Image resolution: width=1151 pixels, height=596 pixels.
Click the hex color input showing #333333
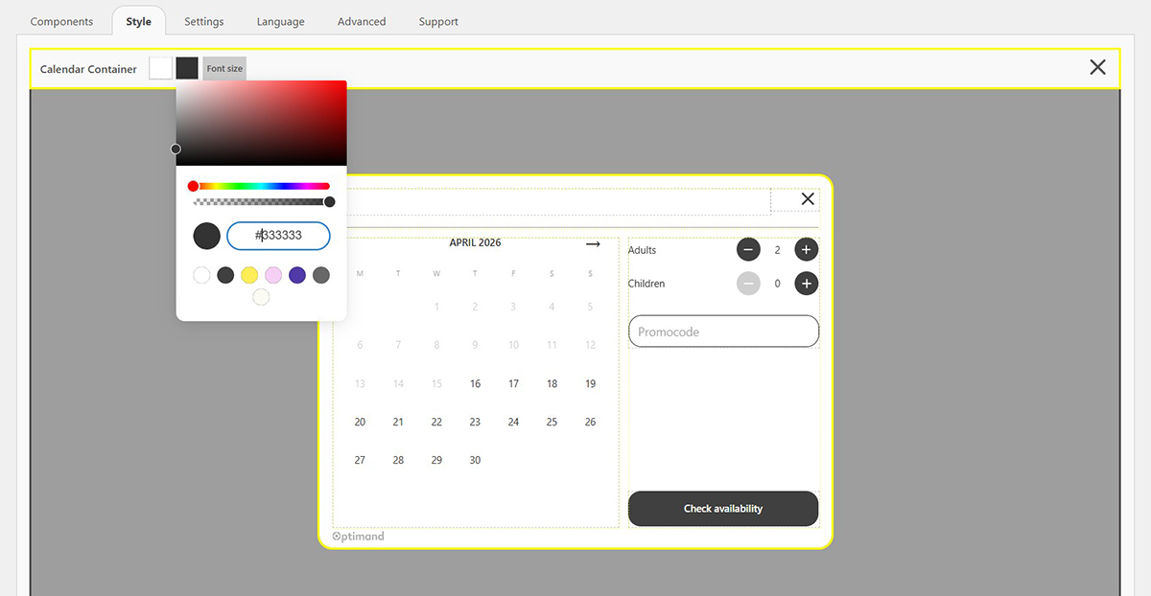point(278,236)
